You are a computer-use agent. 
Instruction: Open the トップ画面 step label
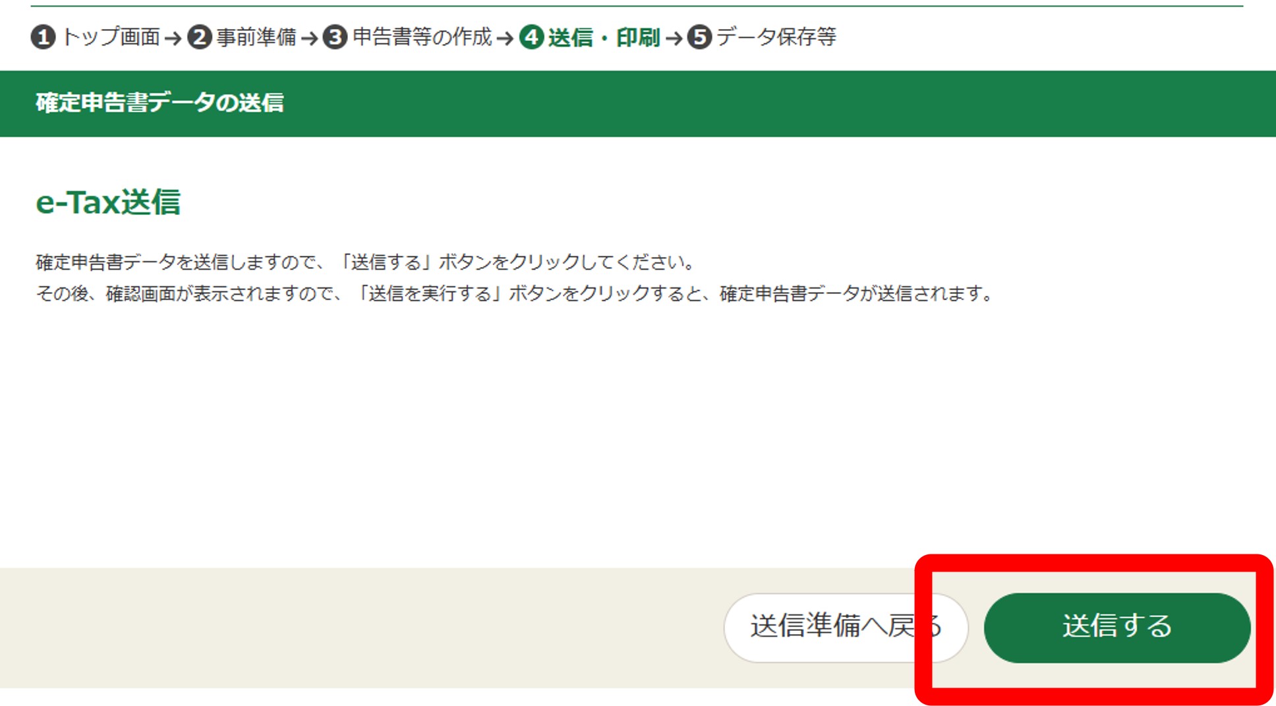point(111,37)
